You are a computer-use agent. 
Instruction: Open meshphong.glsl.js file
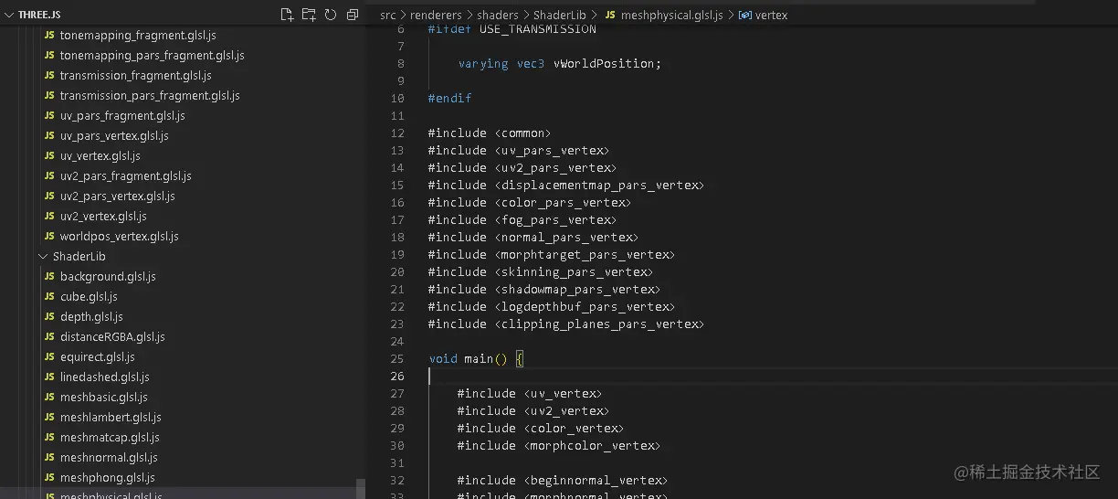tap(108, 478)
